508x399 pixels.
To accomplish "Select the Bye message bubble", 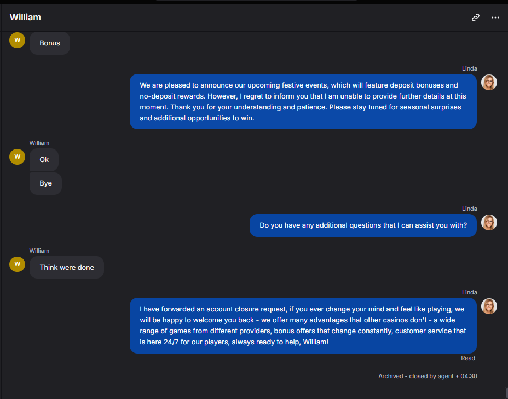I will (x=45, y=183).
